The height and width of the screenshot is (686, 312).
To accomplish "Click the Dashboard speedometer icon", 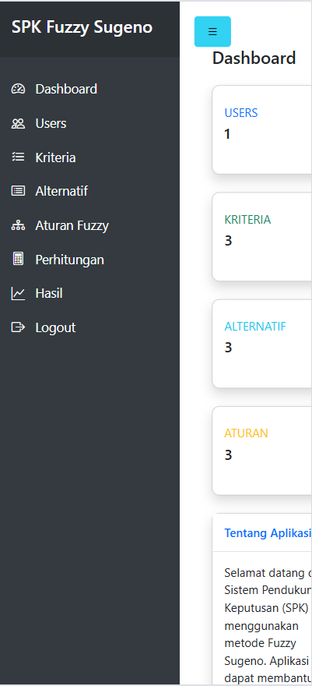I will pos(18,89).
